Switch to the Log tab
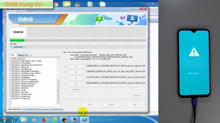The height and width of the screenshot is (123, 220). click(13, 55)
